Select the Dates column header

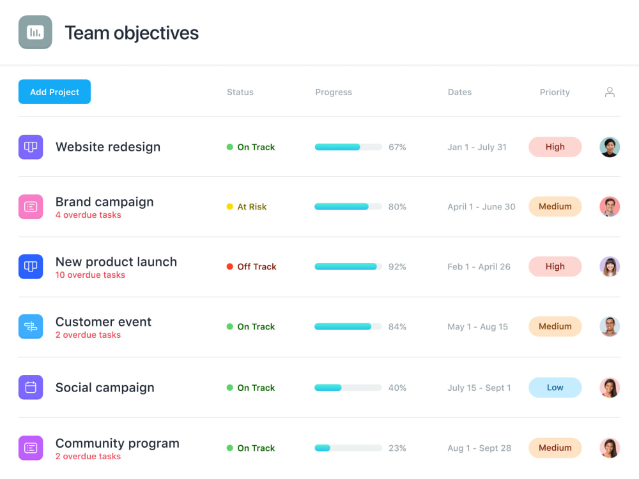coord(459,92)
